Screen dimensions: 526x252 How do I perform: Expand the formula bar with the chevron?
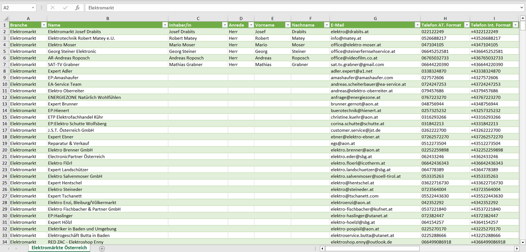click(x=522, y=8)
